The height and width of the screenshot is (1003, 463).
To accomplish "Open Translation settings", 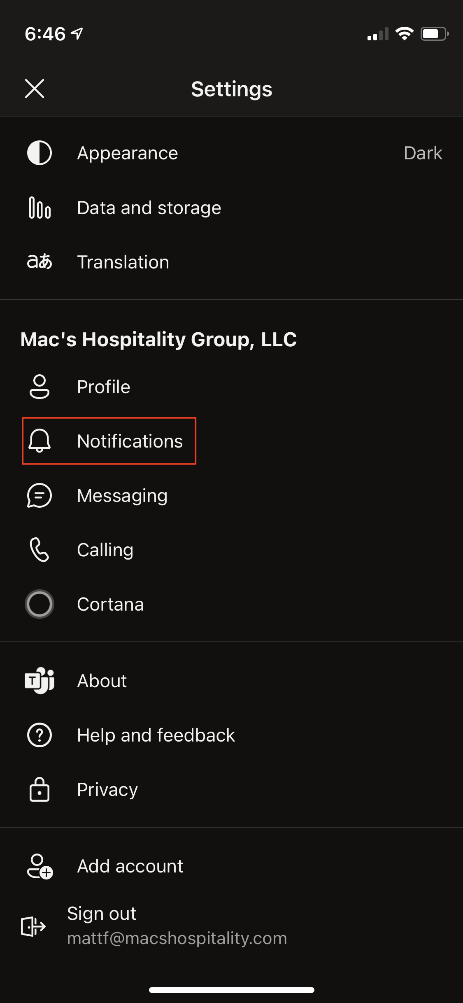I will (231, 262).
